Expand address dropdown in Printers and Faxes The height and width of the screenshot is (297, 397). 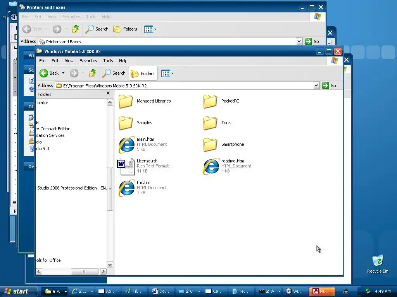pos(299,41)
